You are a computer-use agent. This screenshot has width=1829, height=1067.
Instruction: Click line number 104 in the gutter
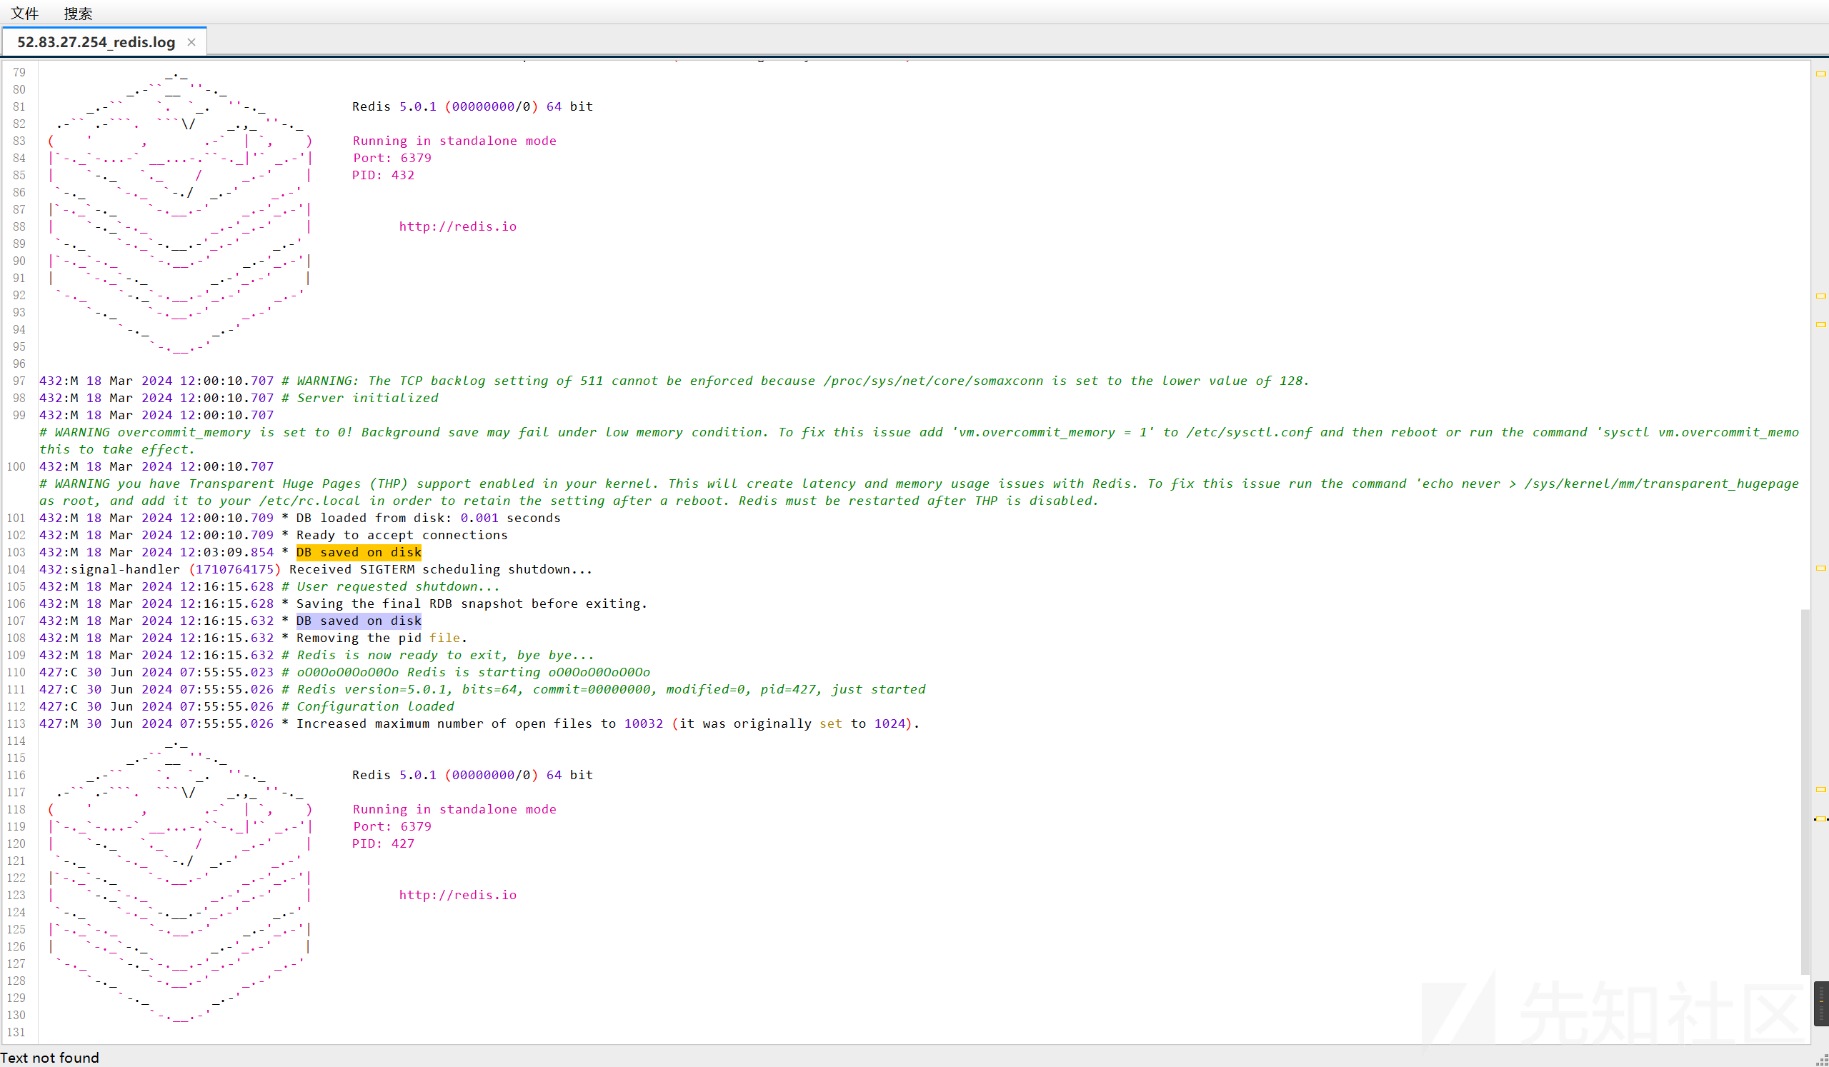(16, 569)
